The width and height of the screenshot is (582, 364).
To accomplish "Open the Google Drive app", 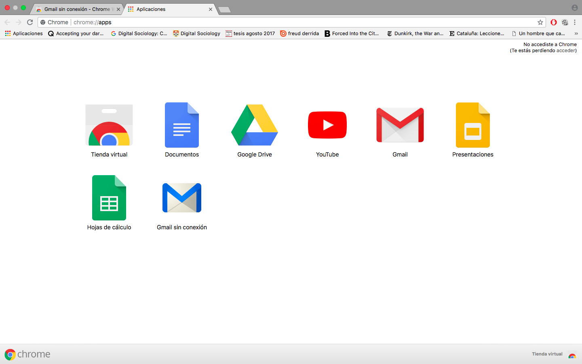I will 255,125.
